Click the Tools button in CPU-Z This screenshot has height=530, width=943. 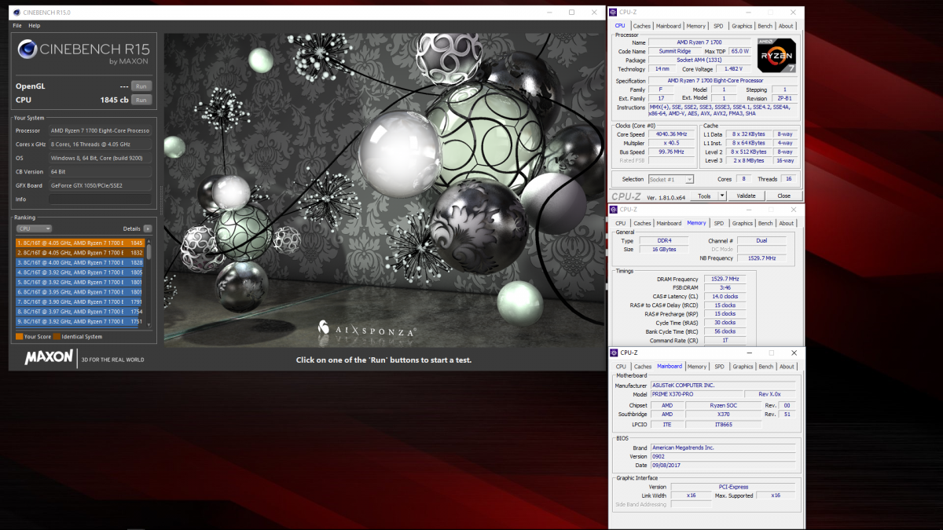coord(704,196)
